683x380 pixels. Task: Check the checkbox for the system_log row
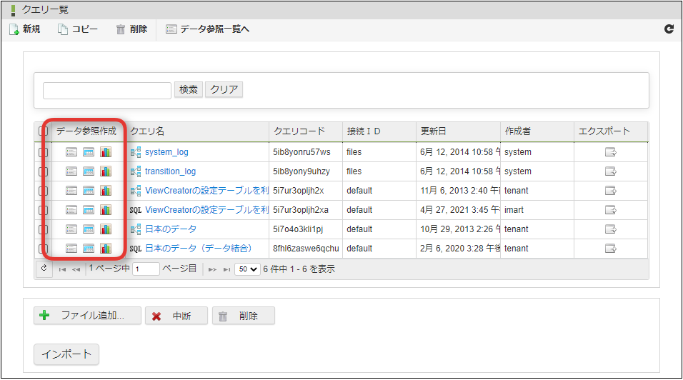[43, 152]
